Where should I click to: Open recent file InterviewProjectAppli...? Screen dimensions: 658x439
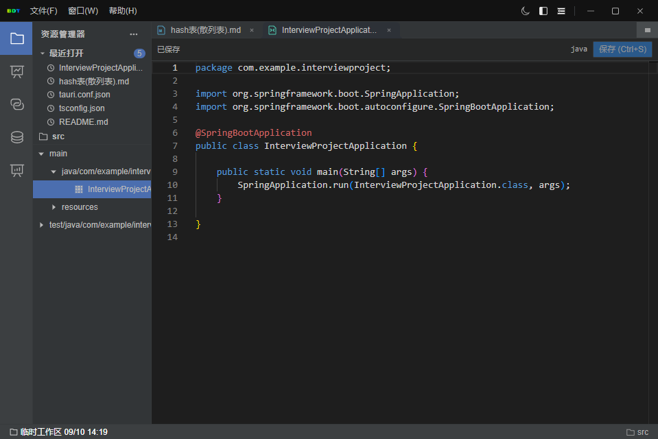tap(101, 68)
